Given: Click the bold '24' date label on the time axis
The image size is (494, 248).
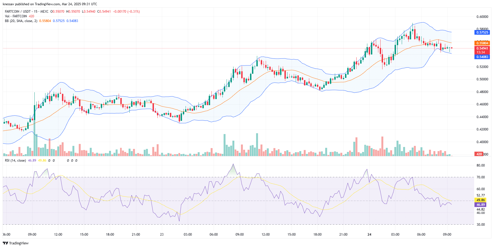Looking at the screenshot, I should (x=369, y=235).
